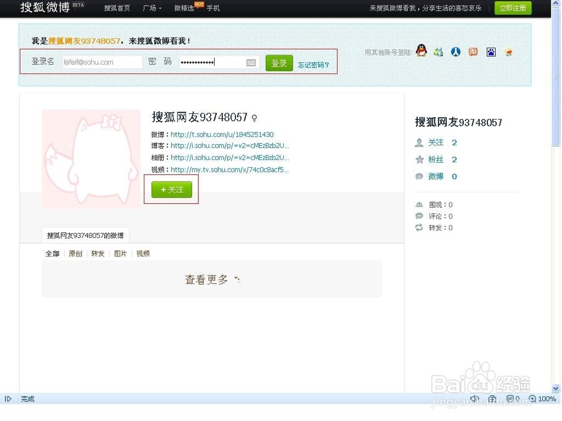Click the fox avatar picture

click(92, 159)
